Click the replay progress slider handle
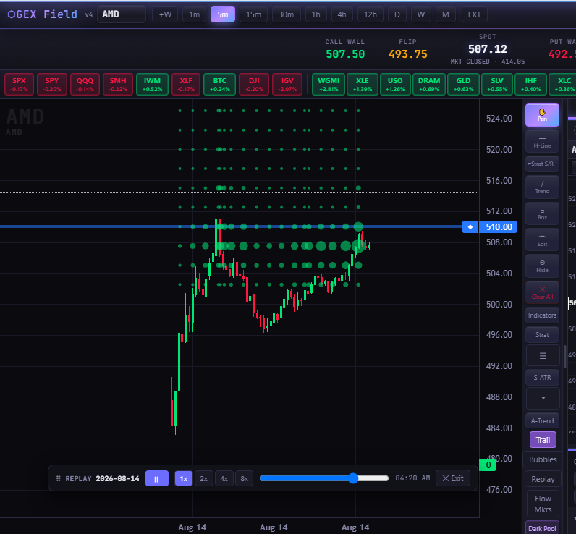This screenshot has height=534, width=576. [x=353, y=478]
